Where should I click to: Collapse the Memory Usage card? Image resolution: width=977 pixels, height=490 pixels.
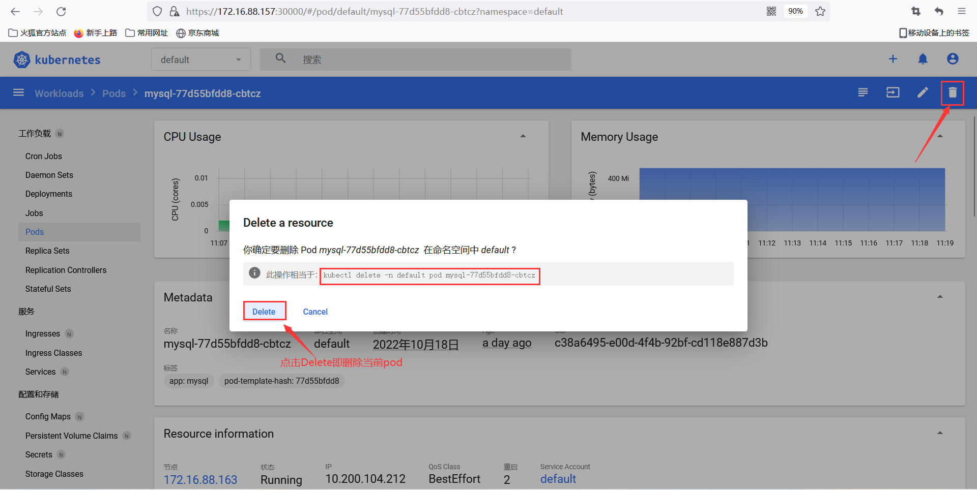tap(940, 136)
